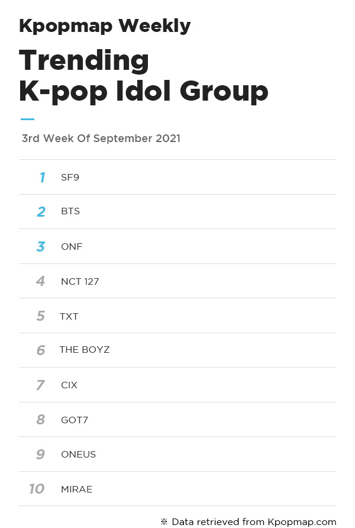Click NCT 127 in the list
This screenshot has height=528, width=355.
(80, 282)
